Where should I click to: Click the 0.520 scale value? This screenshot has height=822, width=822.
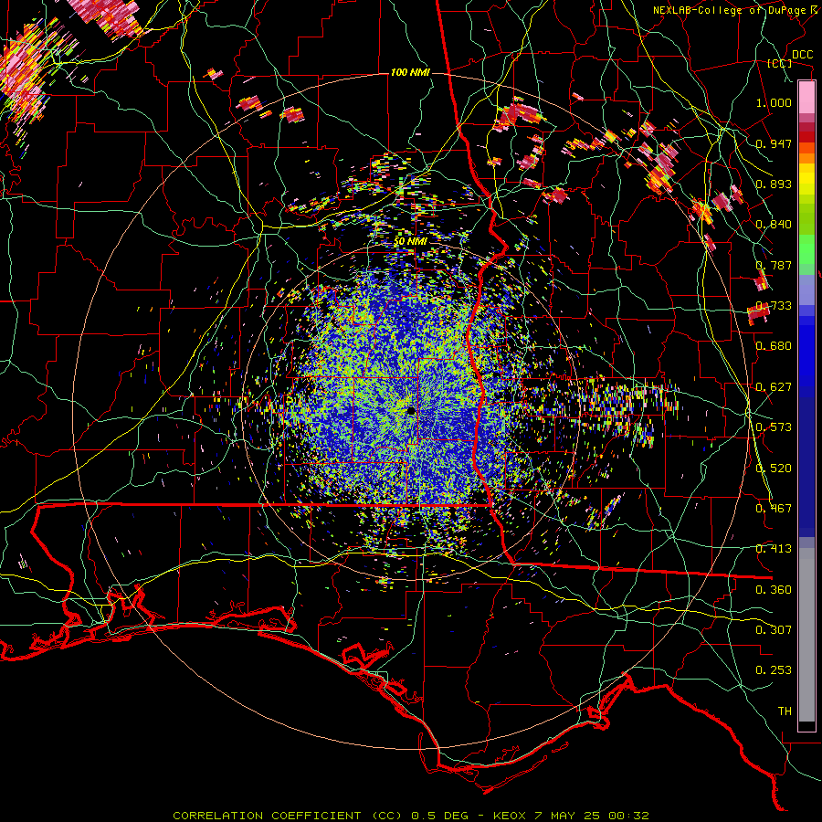tap(774, 469)
